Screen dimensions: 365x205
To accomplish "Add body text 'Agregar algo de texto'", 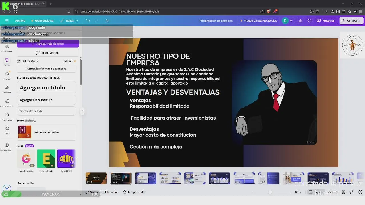I will (46, 111).
